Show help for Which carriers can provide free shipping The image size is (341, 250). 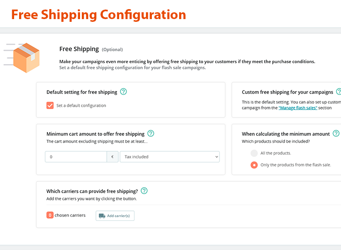[144, 191]
